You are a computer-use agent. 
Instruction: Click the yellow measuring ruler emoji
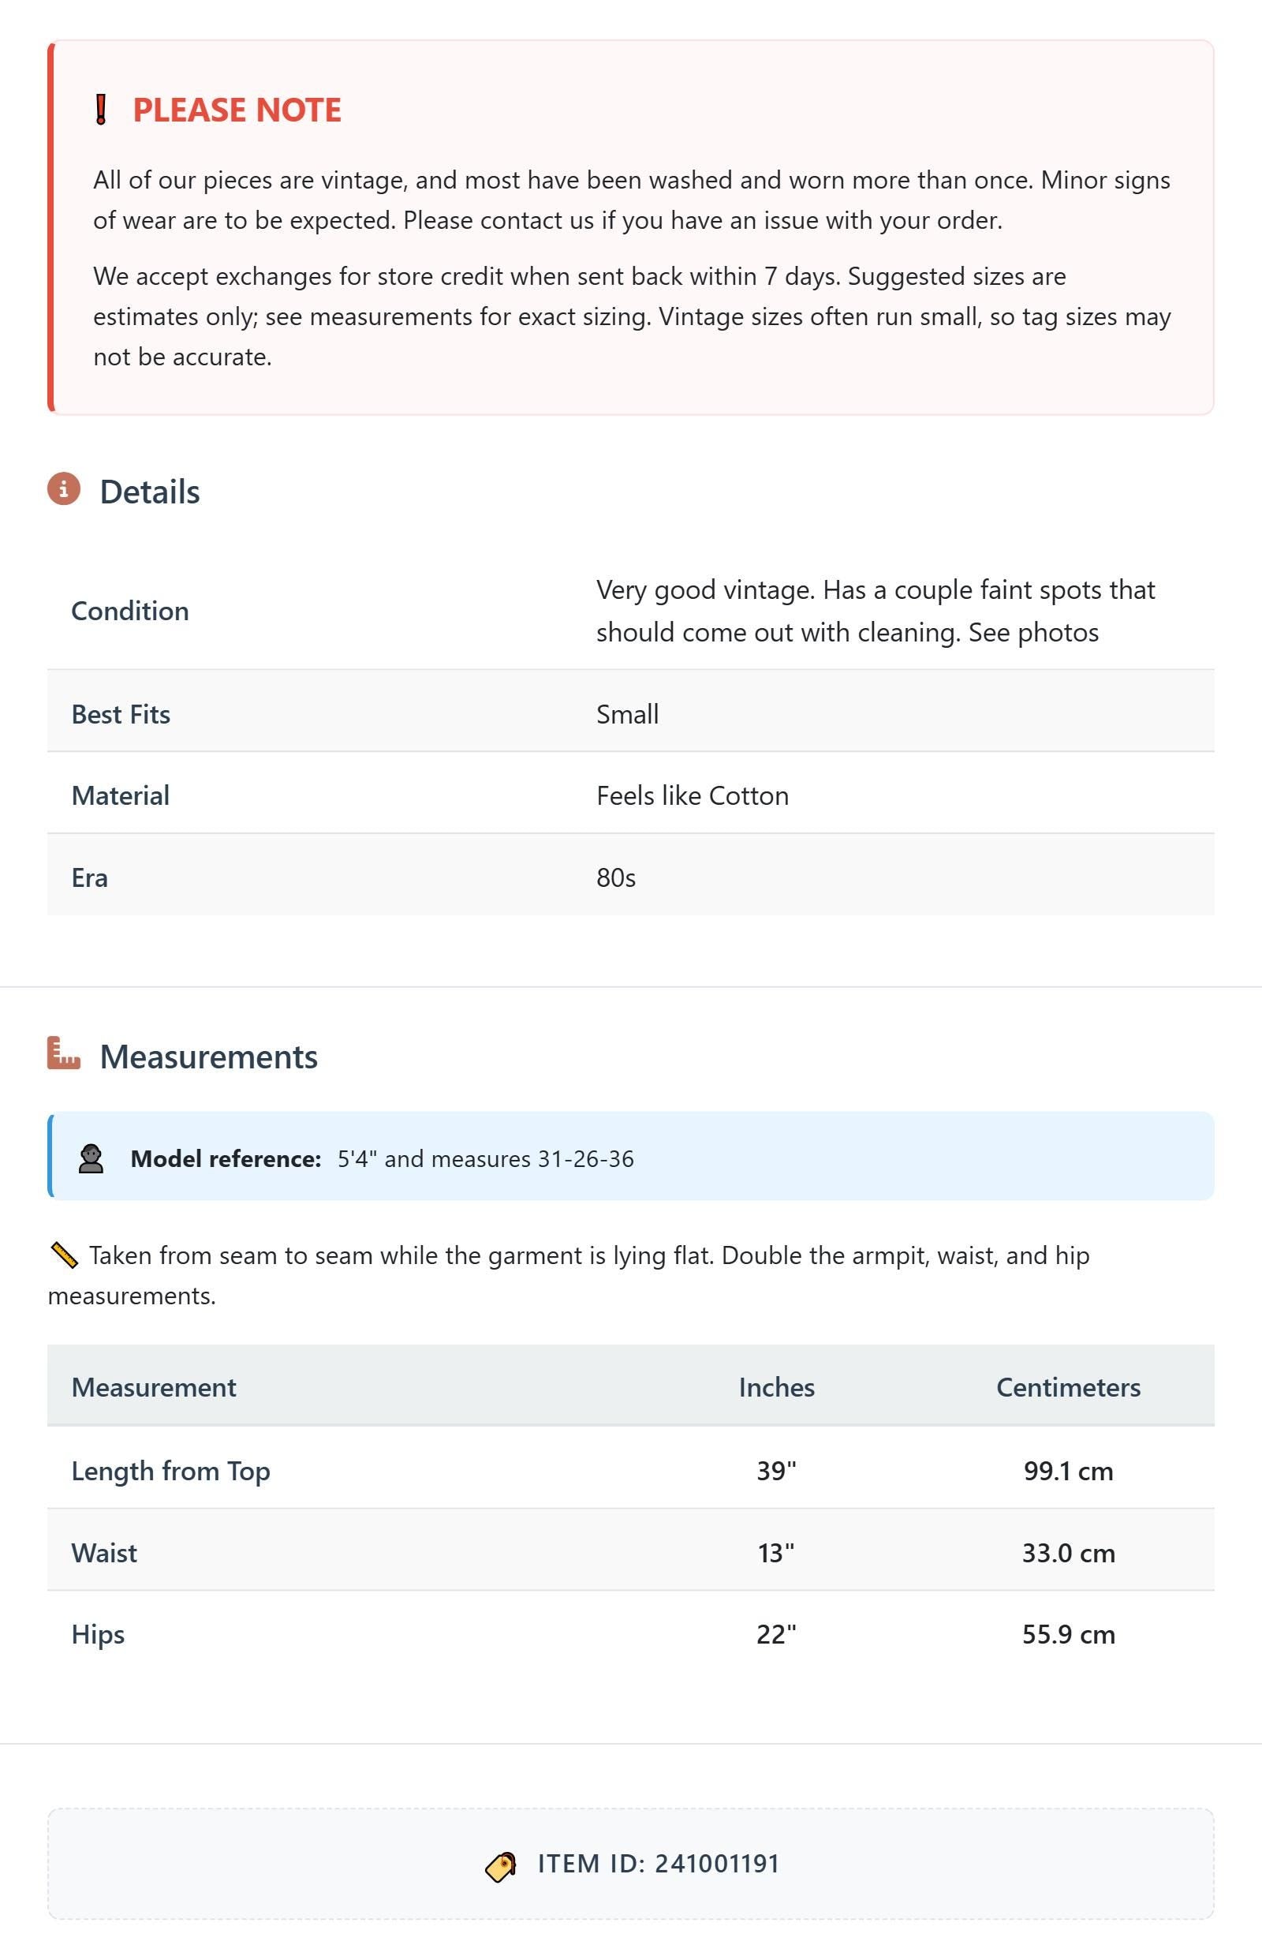[64, 1255]
